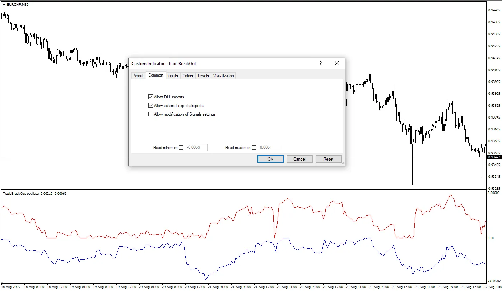Image resolution: width=502 pixels, height=291 pixels.
Task: Open the Visualization tab
Action: [x=223, y=76]
